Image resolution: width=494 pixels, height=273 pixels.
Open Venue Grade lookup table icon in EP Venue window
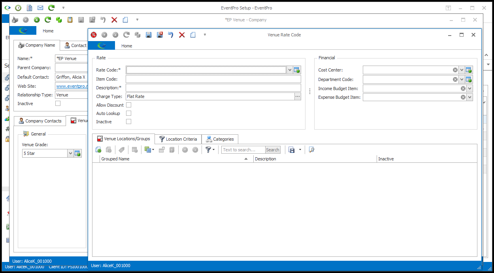(x=77, y=153)
